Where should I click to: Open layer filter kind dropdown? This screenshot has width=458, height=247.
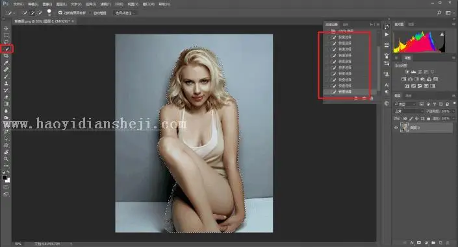pos(405,104)
